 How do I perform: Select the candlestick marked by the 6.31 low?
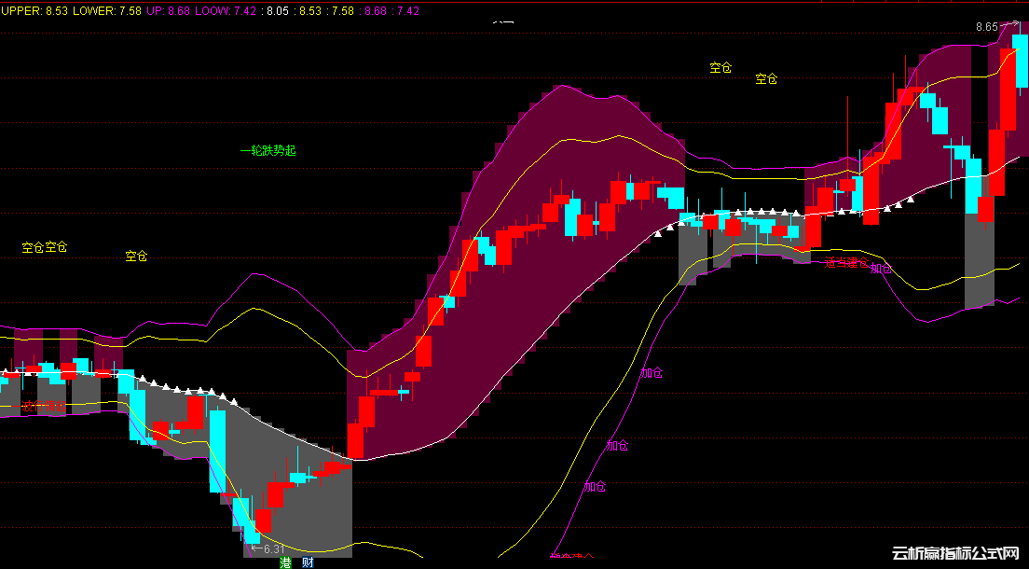click(251, 532)
